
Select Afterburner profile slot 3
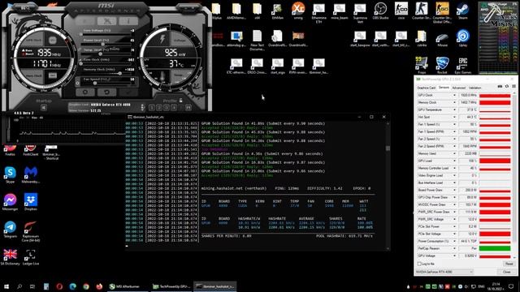(x=167, y=108)
